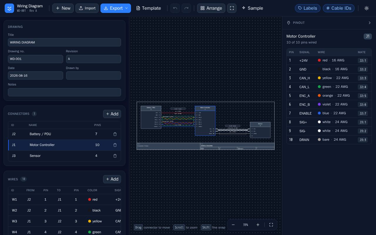Click the J2:1 mate tag in pinout
The image size is (376, 235).
tap(363, 61)
